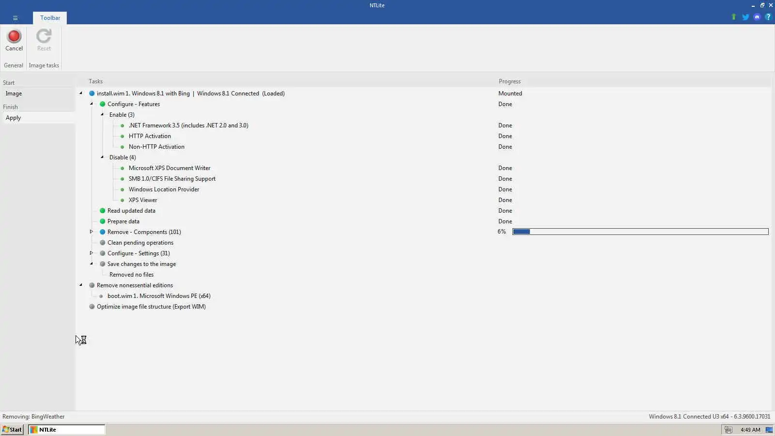Collapse the Enable (3) group

click(102, 114)
